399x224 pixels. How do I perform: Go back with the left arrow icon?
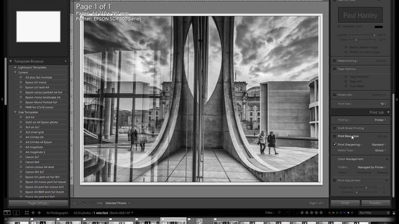coord(33,213)
